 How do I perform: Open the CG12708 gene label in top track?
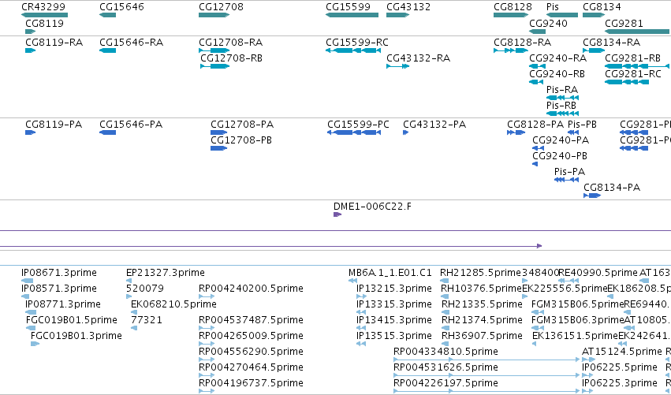pyautogui.click(x=221, y=7)
